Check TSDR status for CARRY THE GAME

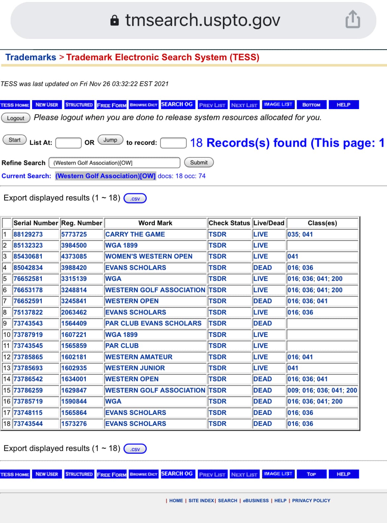click(217, 234)
